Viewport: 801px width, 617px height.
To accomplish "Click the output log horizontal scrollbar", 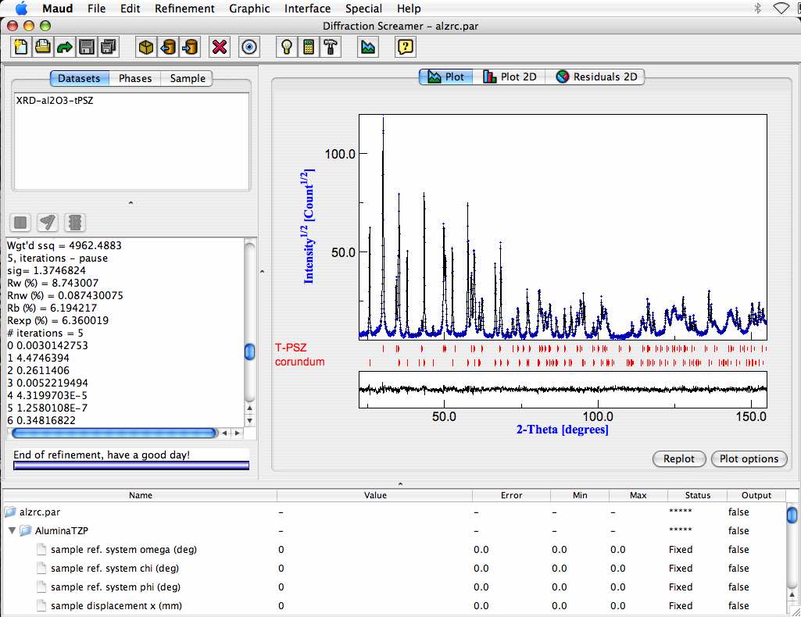I will (115, 433).
